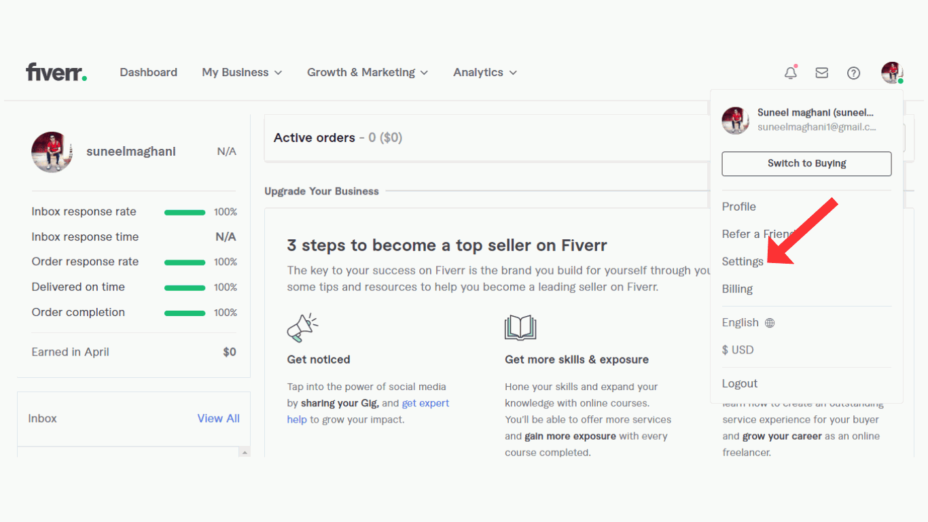Click Inbox response time label
The image size is (928, 522).
(85, 237)
